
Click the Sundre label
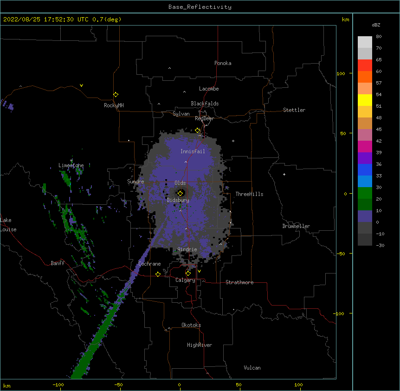tap(135, 182)
